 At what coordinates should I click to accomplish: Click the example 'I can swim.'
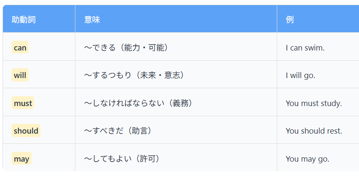click(305, 48)
